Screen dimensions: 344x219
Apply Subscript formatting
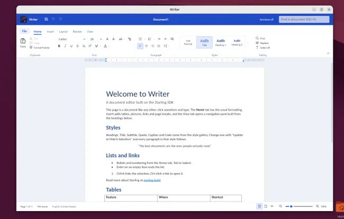[x=84, y=46]
